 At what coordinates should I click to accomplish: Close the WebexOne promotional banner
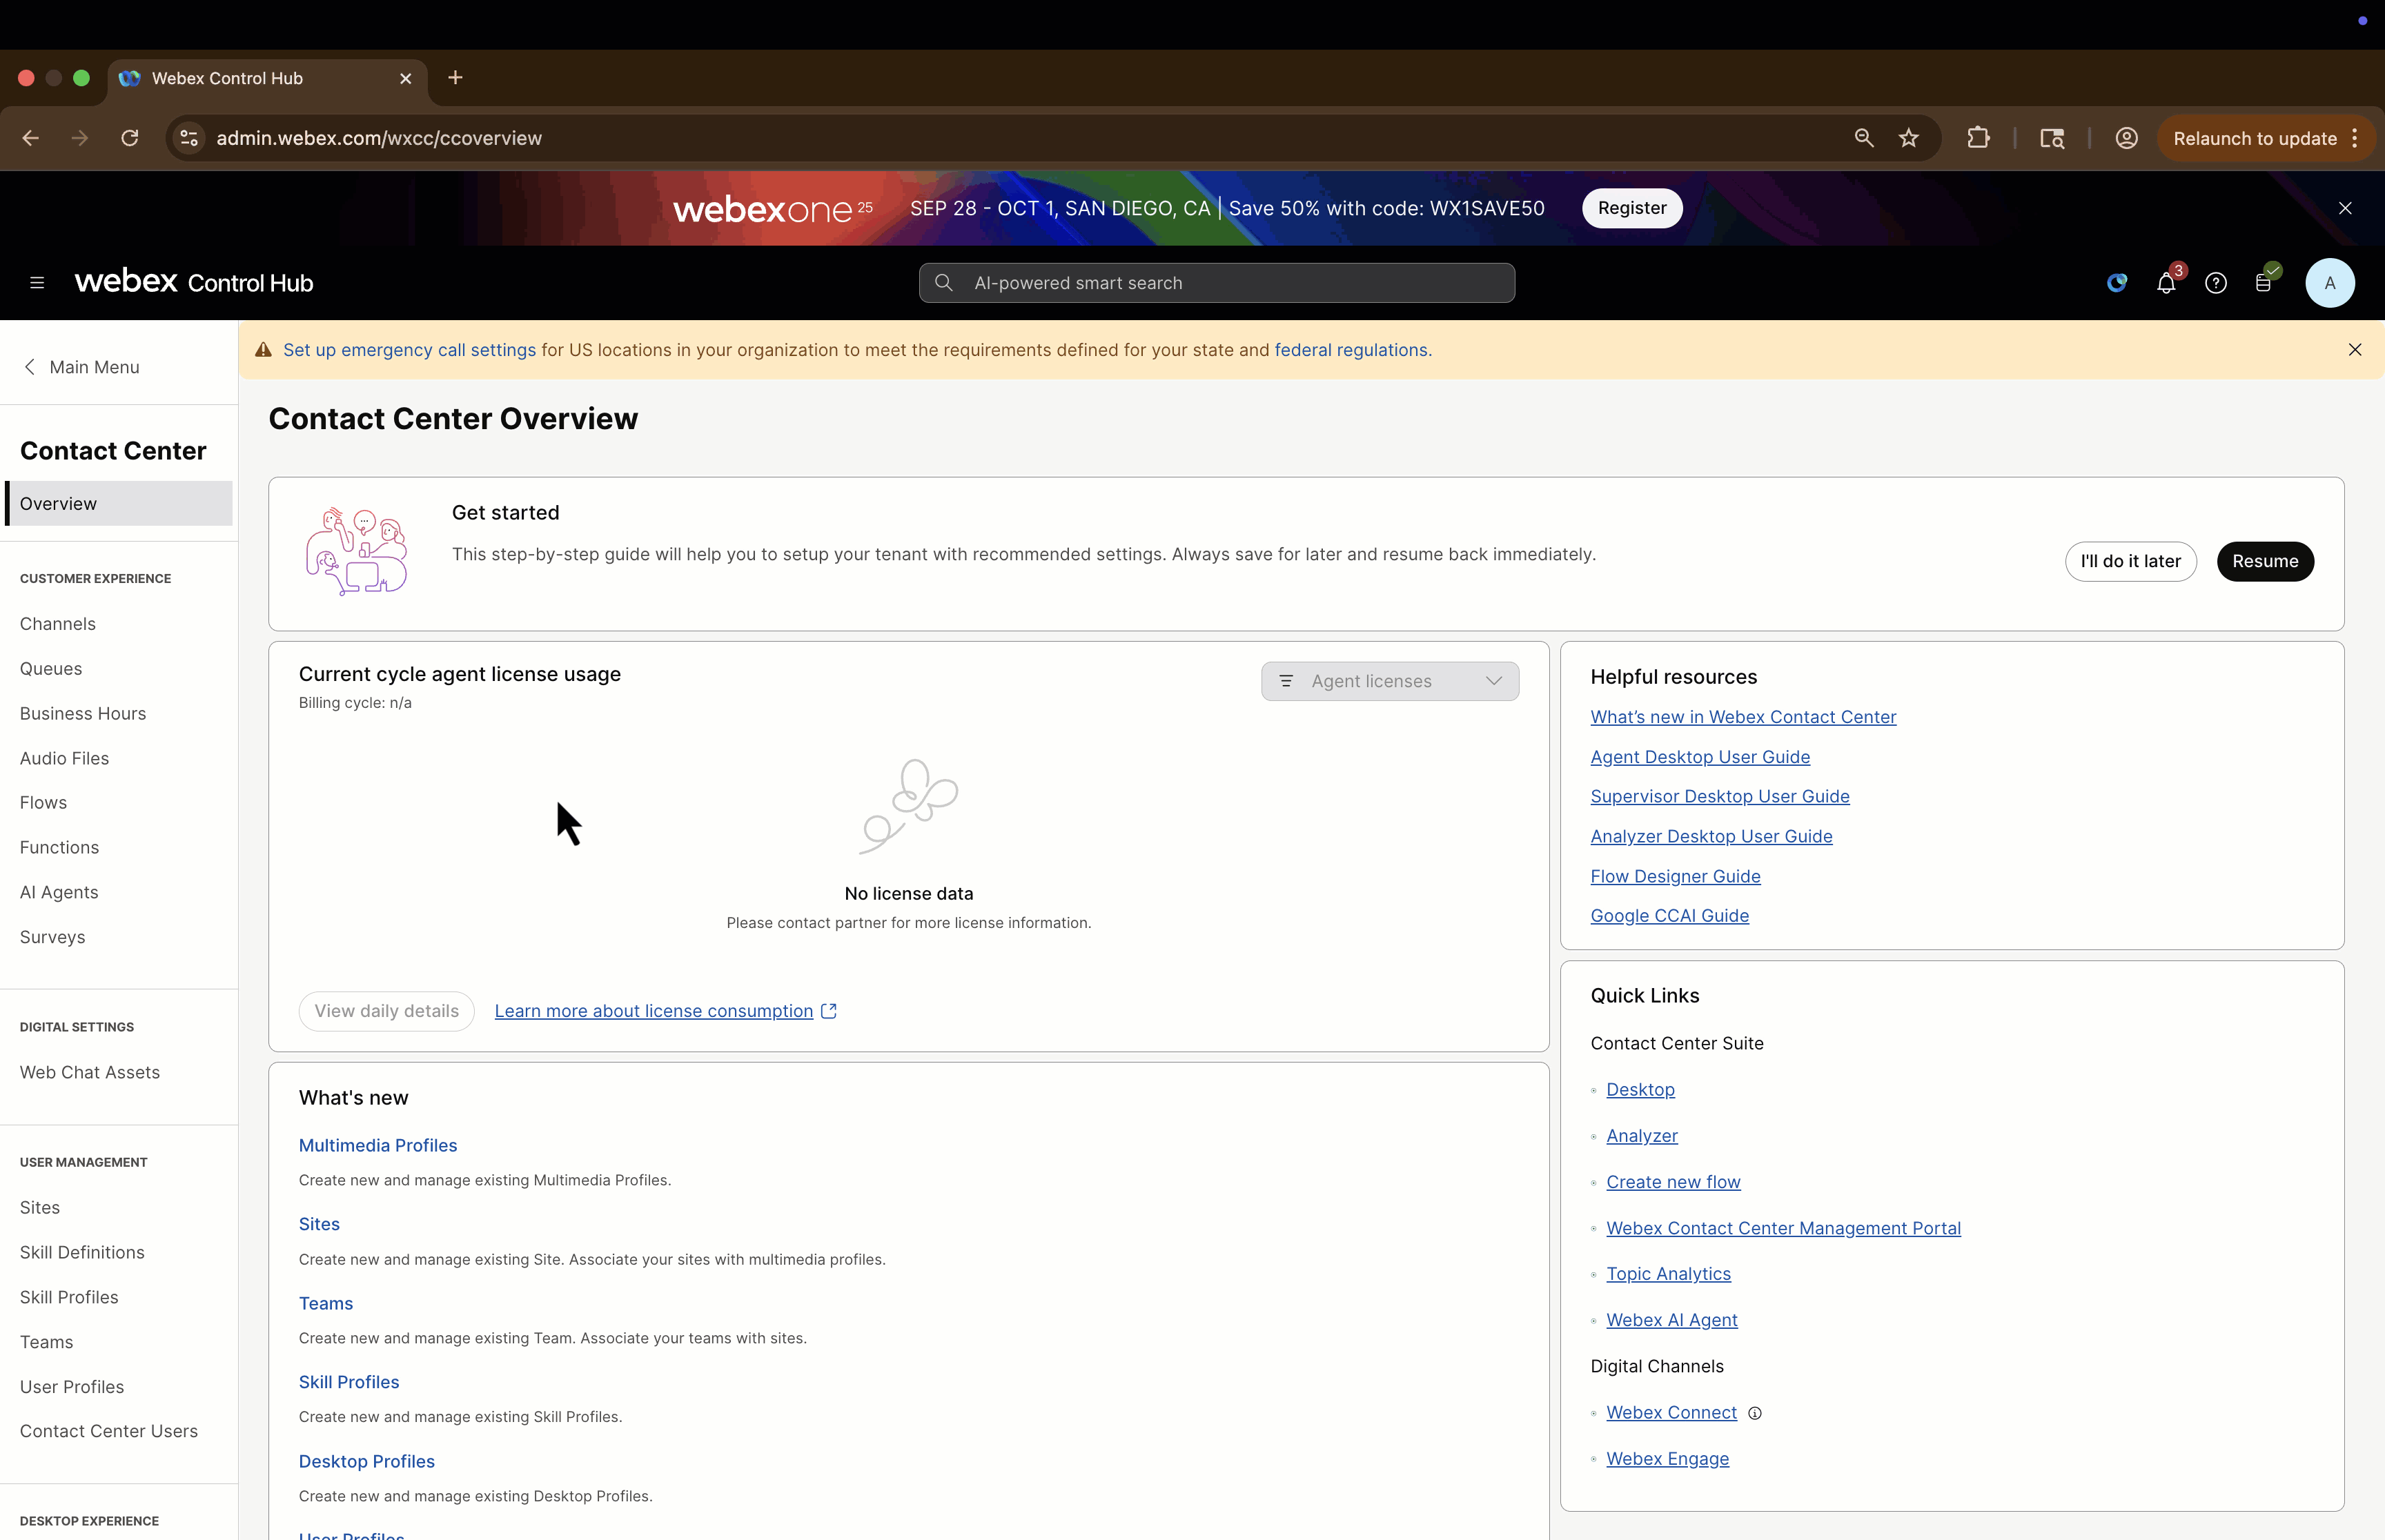click(2345, 208)
